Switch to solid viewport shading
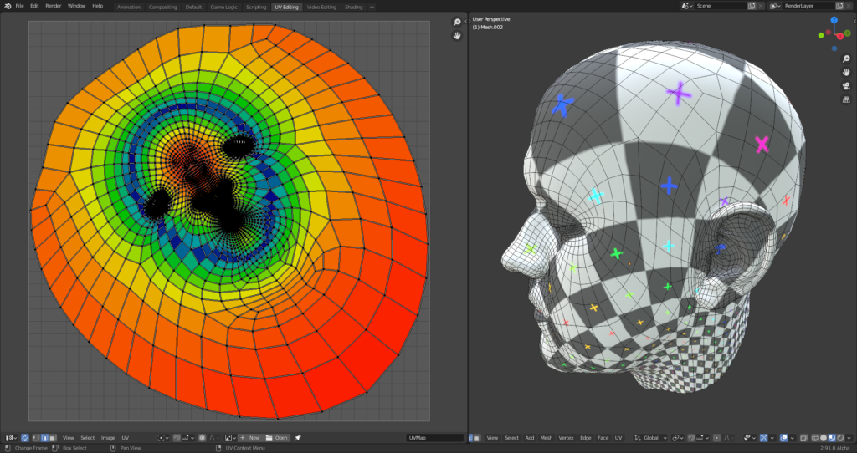The height and width of the screenshot is (453, 857). pyautogui.click(x=824, y=438)
